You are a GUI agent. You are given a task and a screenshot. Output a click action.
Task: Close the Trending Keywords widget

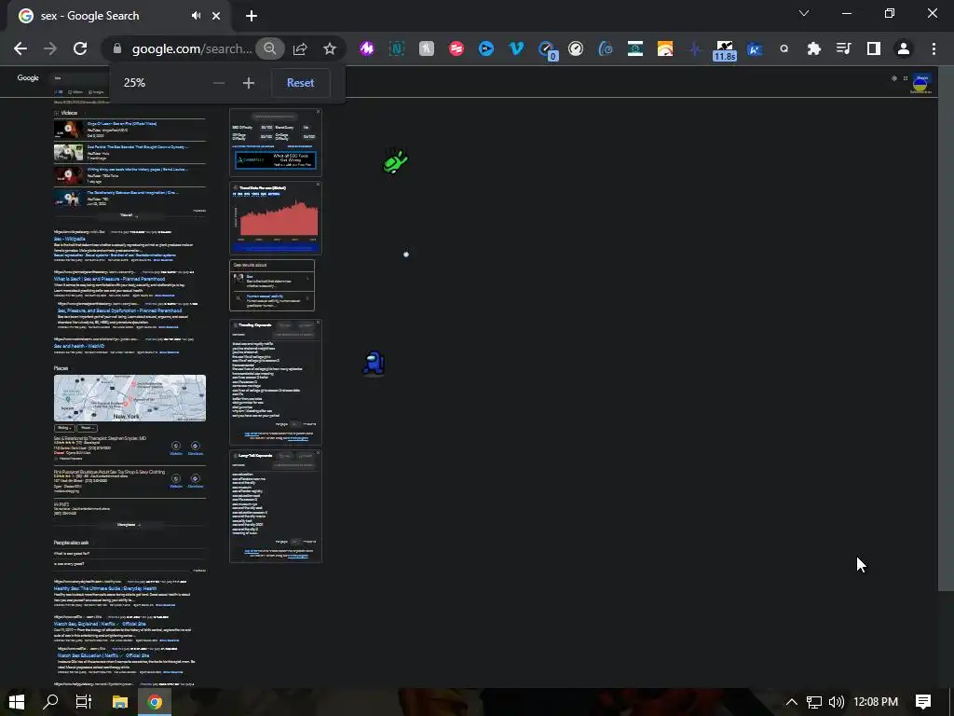coord(318,323)
